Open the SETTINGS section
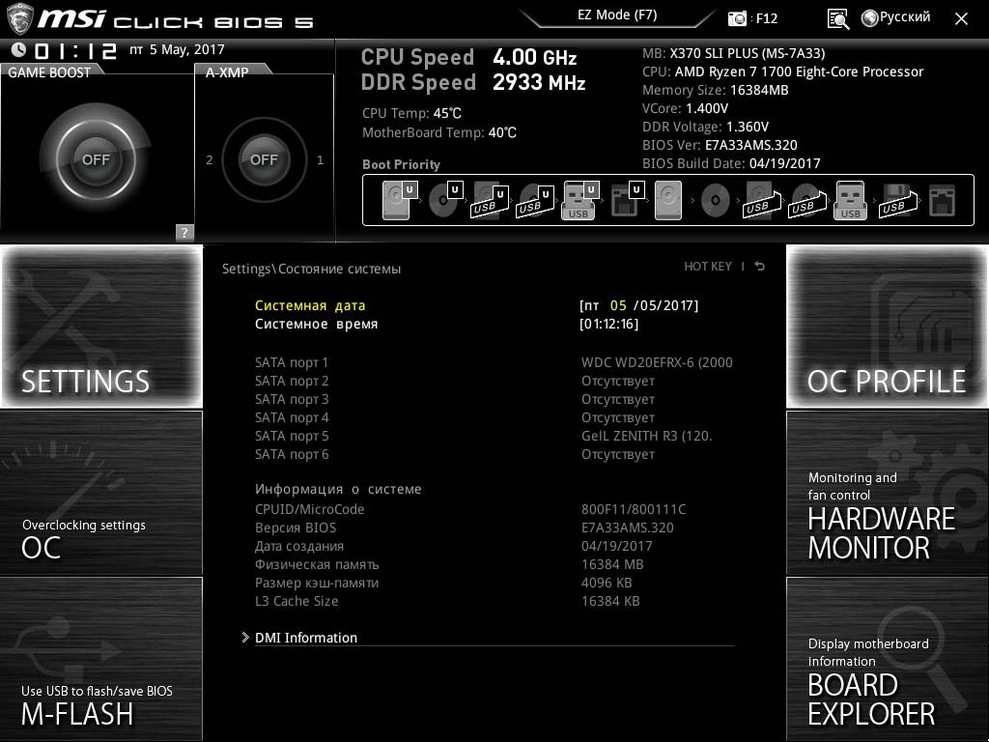989x742 pixels. tap(101, 327)
